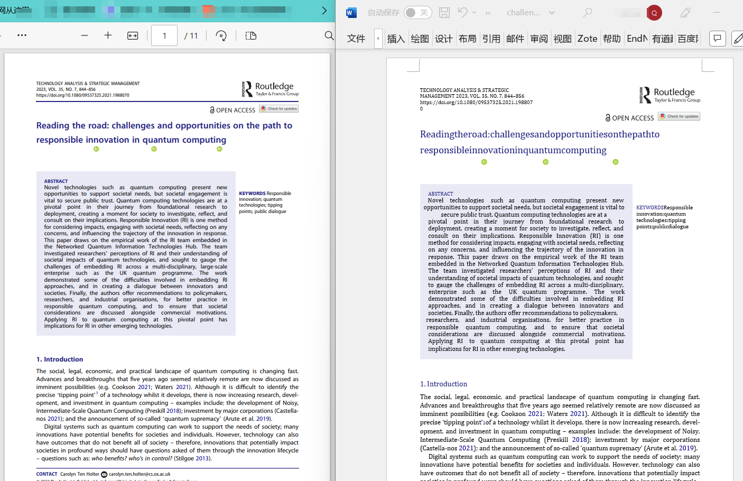
Task: Click the '1. Introduction' heading in Word
Action: point(443,384)
